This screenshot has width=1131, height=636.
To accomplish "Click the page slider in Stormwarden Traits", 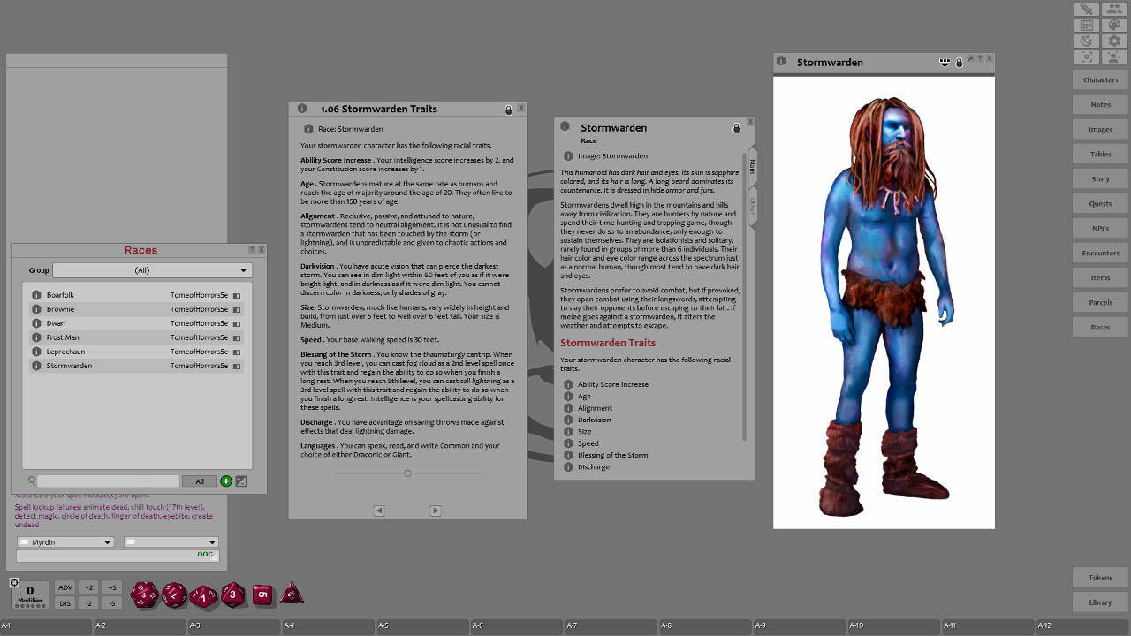I will coord(407,473).
